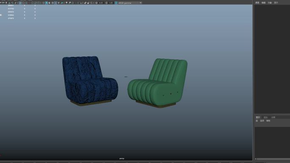Click the use all lights icon
290x163 pixels.
tap(59, 3)
